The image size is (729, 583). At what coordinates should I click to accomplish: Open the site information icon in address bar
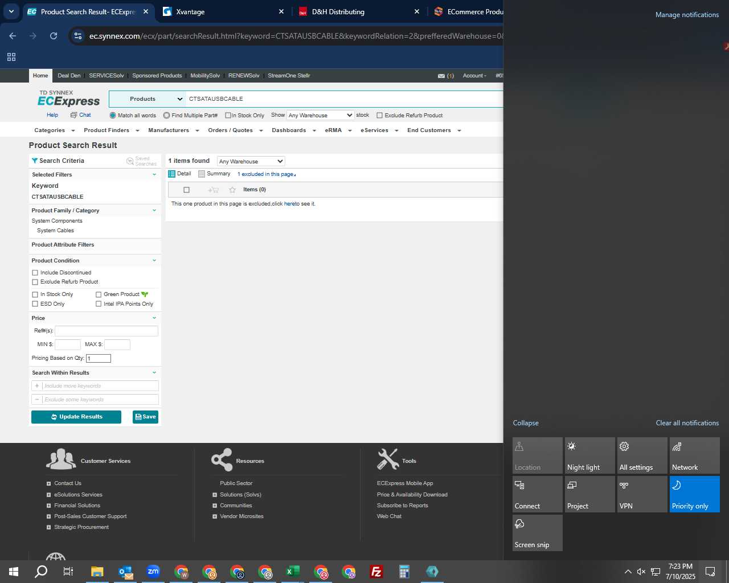pos(78,36)
